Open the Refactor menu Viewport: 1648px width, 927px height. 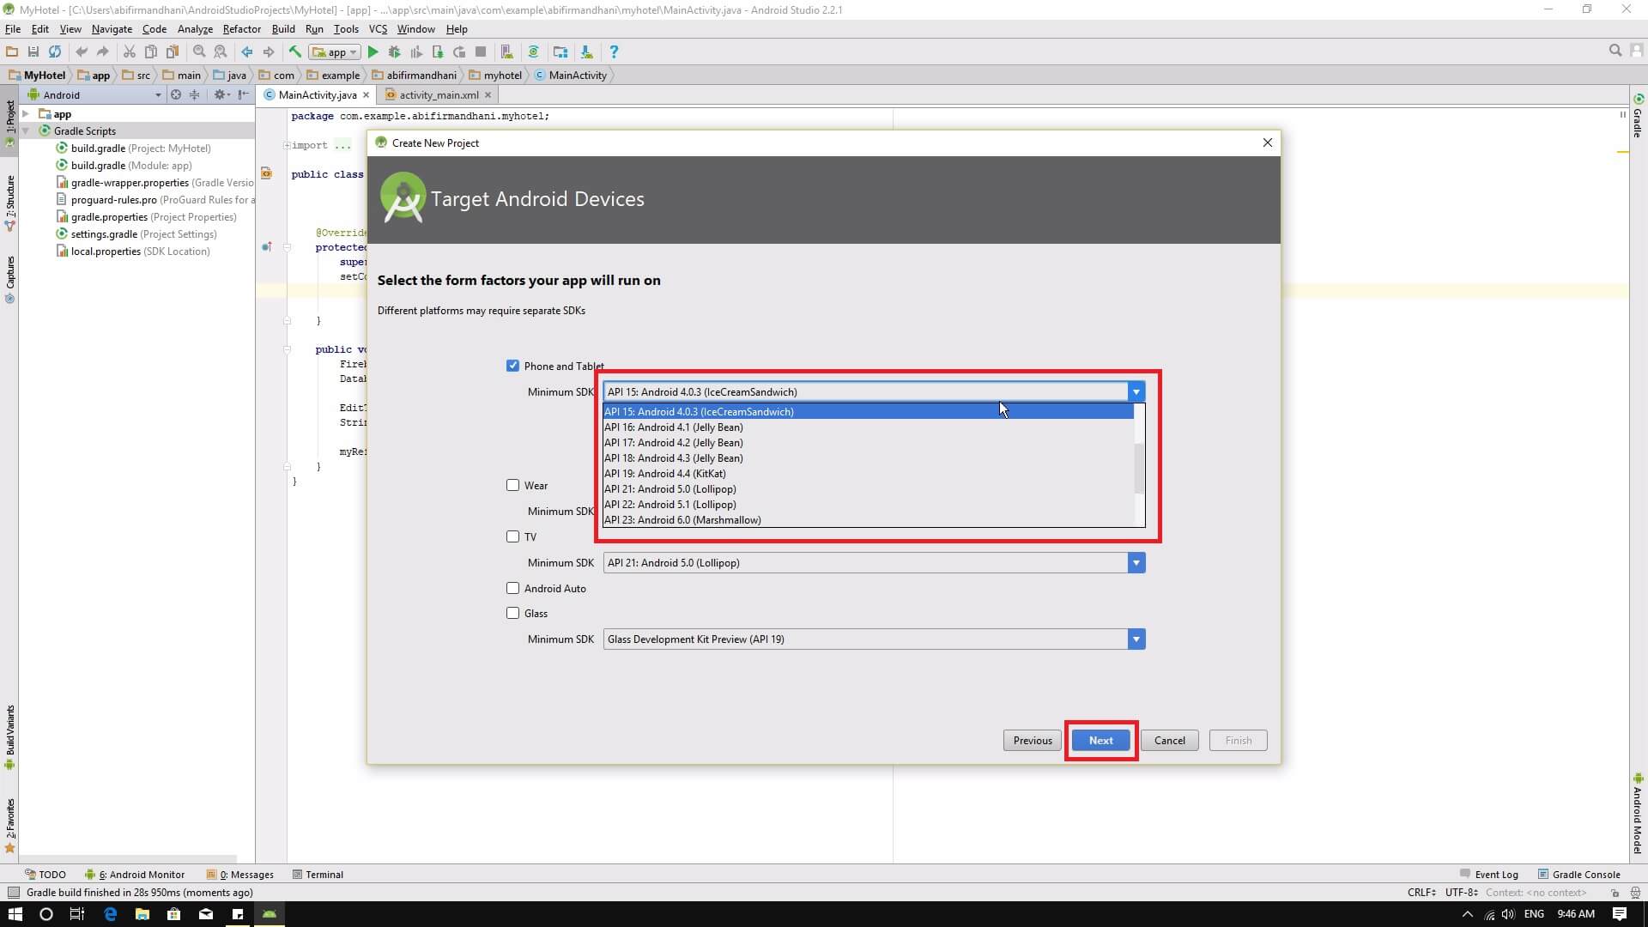click(241, 28)
